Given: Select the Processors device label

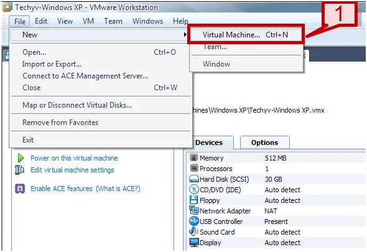Looking at the screenshot, I should [x=216, y=169].
